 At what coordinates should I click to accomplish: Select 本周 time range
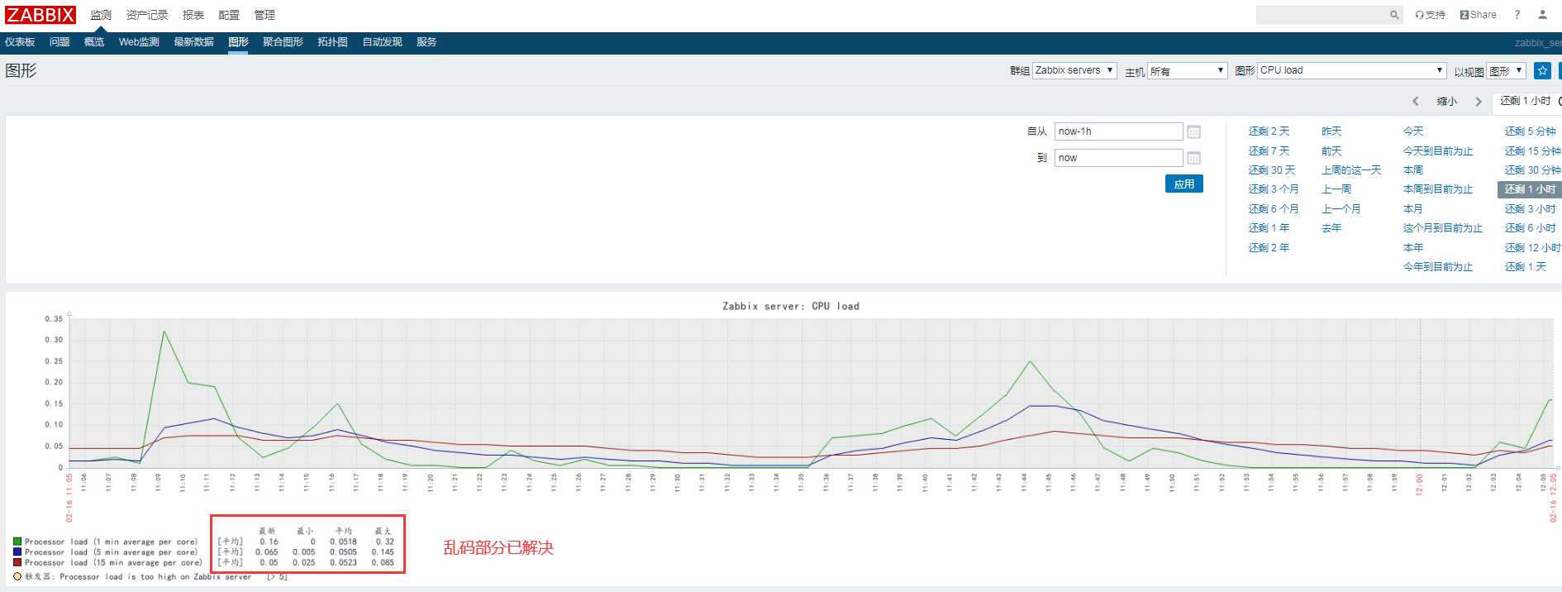[x=1413, y=170]
